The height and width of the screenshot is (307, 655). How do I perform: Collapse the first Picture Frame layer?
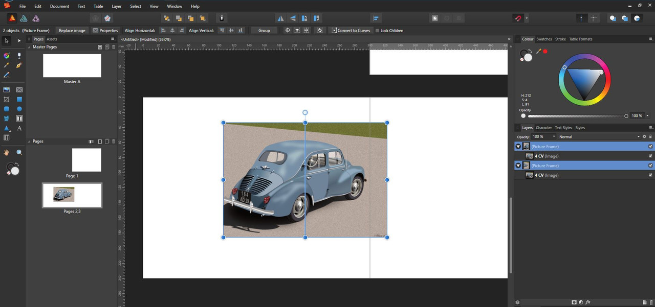pyautogui.click(x=518, y=147)
